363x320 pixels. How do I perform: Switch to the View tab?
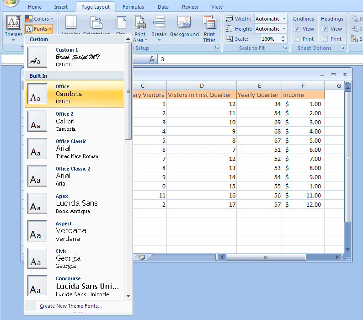(217, 7)
